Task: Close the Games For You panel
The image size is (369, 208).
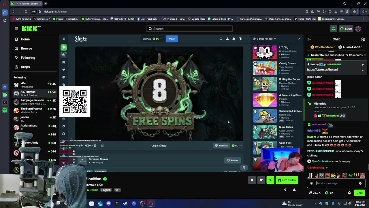Action: pyautogui.click(x=299, y=39)
